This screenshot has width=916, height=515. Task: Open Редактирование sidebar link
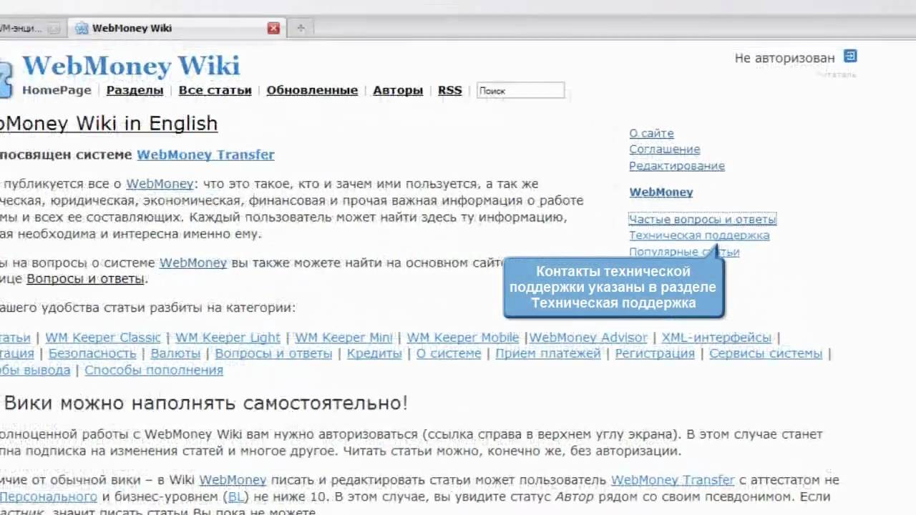677,166
